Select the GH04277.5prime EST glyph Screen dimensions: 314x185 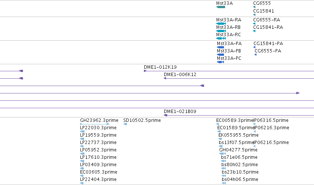[222, 154]
